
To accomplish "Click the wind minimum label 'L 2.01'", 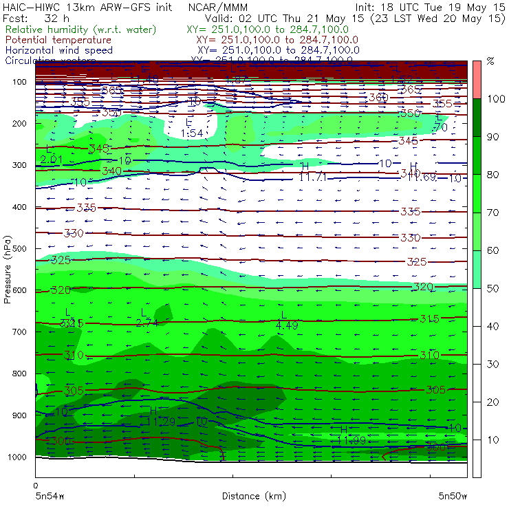I will 51,155.
